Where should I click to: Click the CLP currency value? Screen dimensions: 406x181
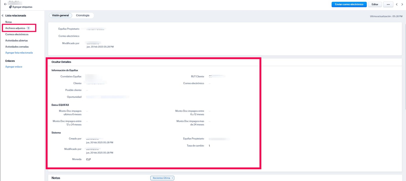point(88,159)
